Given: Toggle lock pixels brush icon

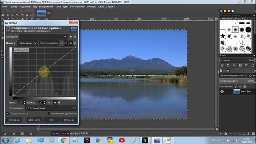Looking at the screenshot, I should point(236,86).
